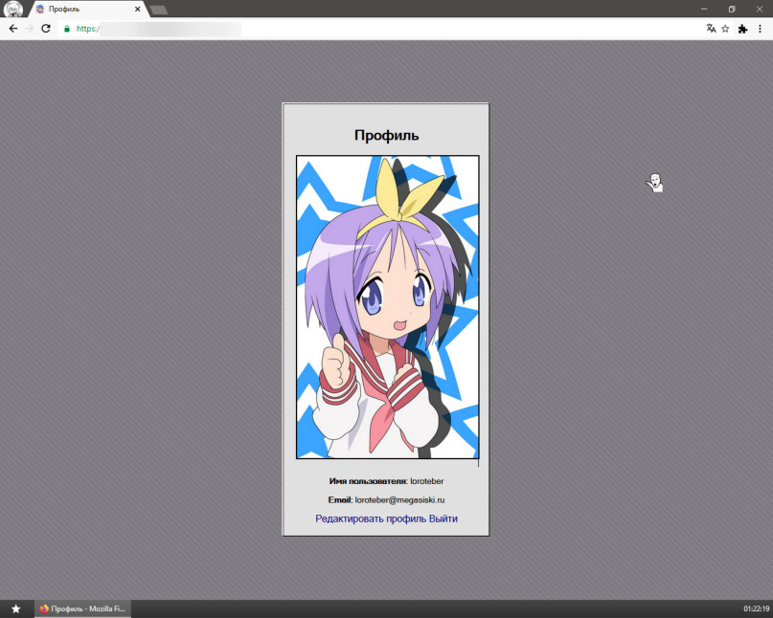Screen dimensions: 773x618
Task: Click the Редактировать профиль link
Action: tap(371, 519)
